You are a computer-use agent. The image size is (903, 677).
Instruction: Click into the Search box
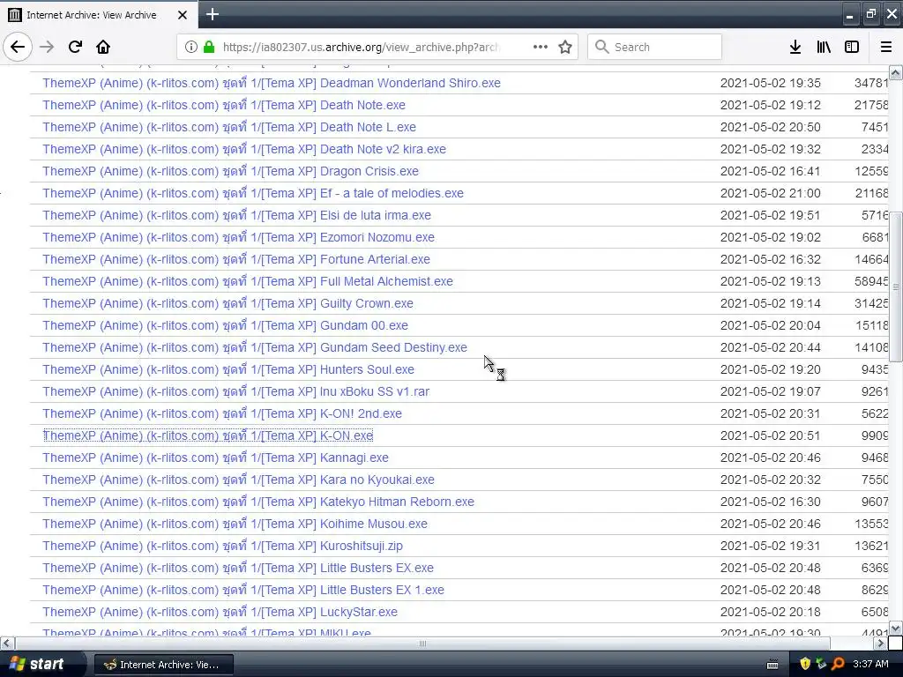click(655, 47)
